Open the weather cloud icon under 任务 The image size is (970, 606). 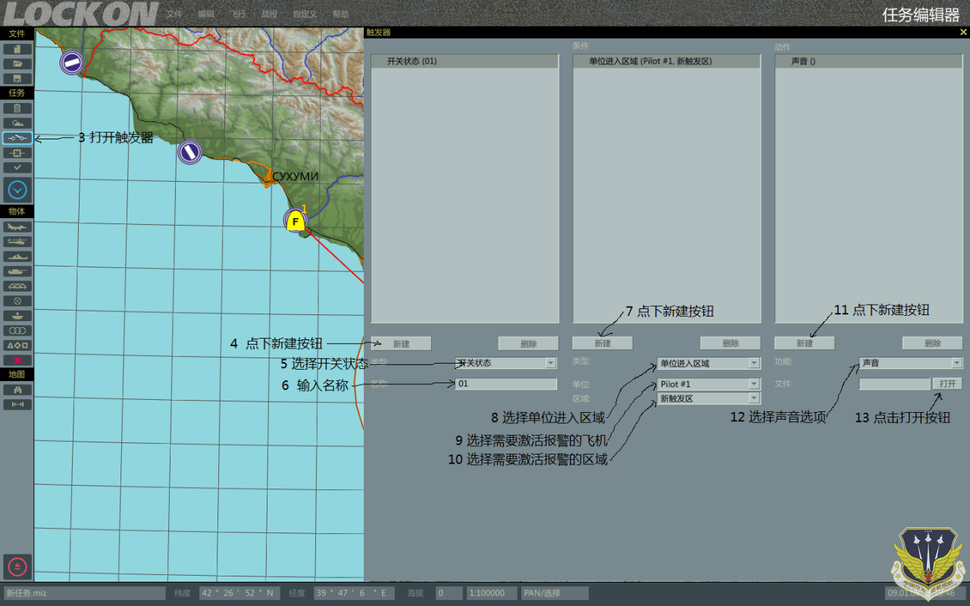click(x=17, y=123)
